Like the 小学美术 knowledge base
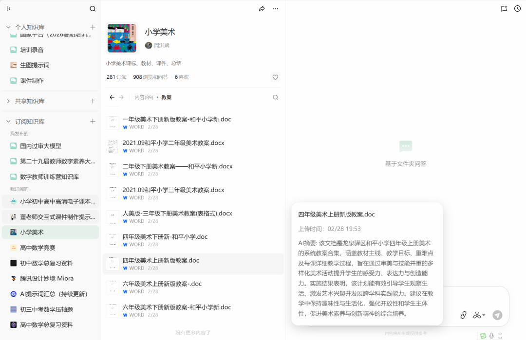Viewport: 526px width, 340px height. pyautogui.click(x=275, y=77)
